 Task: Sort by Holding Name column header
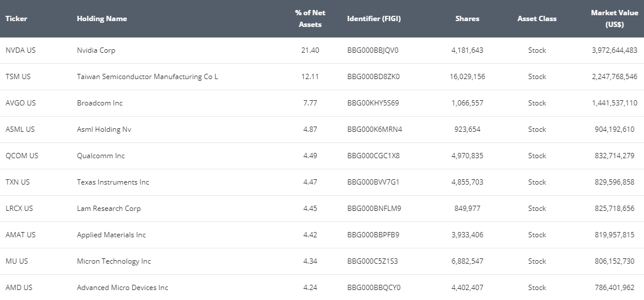coord(102,18)
